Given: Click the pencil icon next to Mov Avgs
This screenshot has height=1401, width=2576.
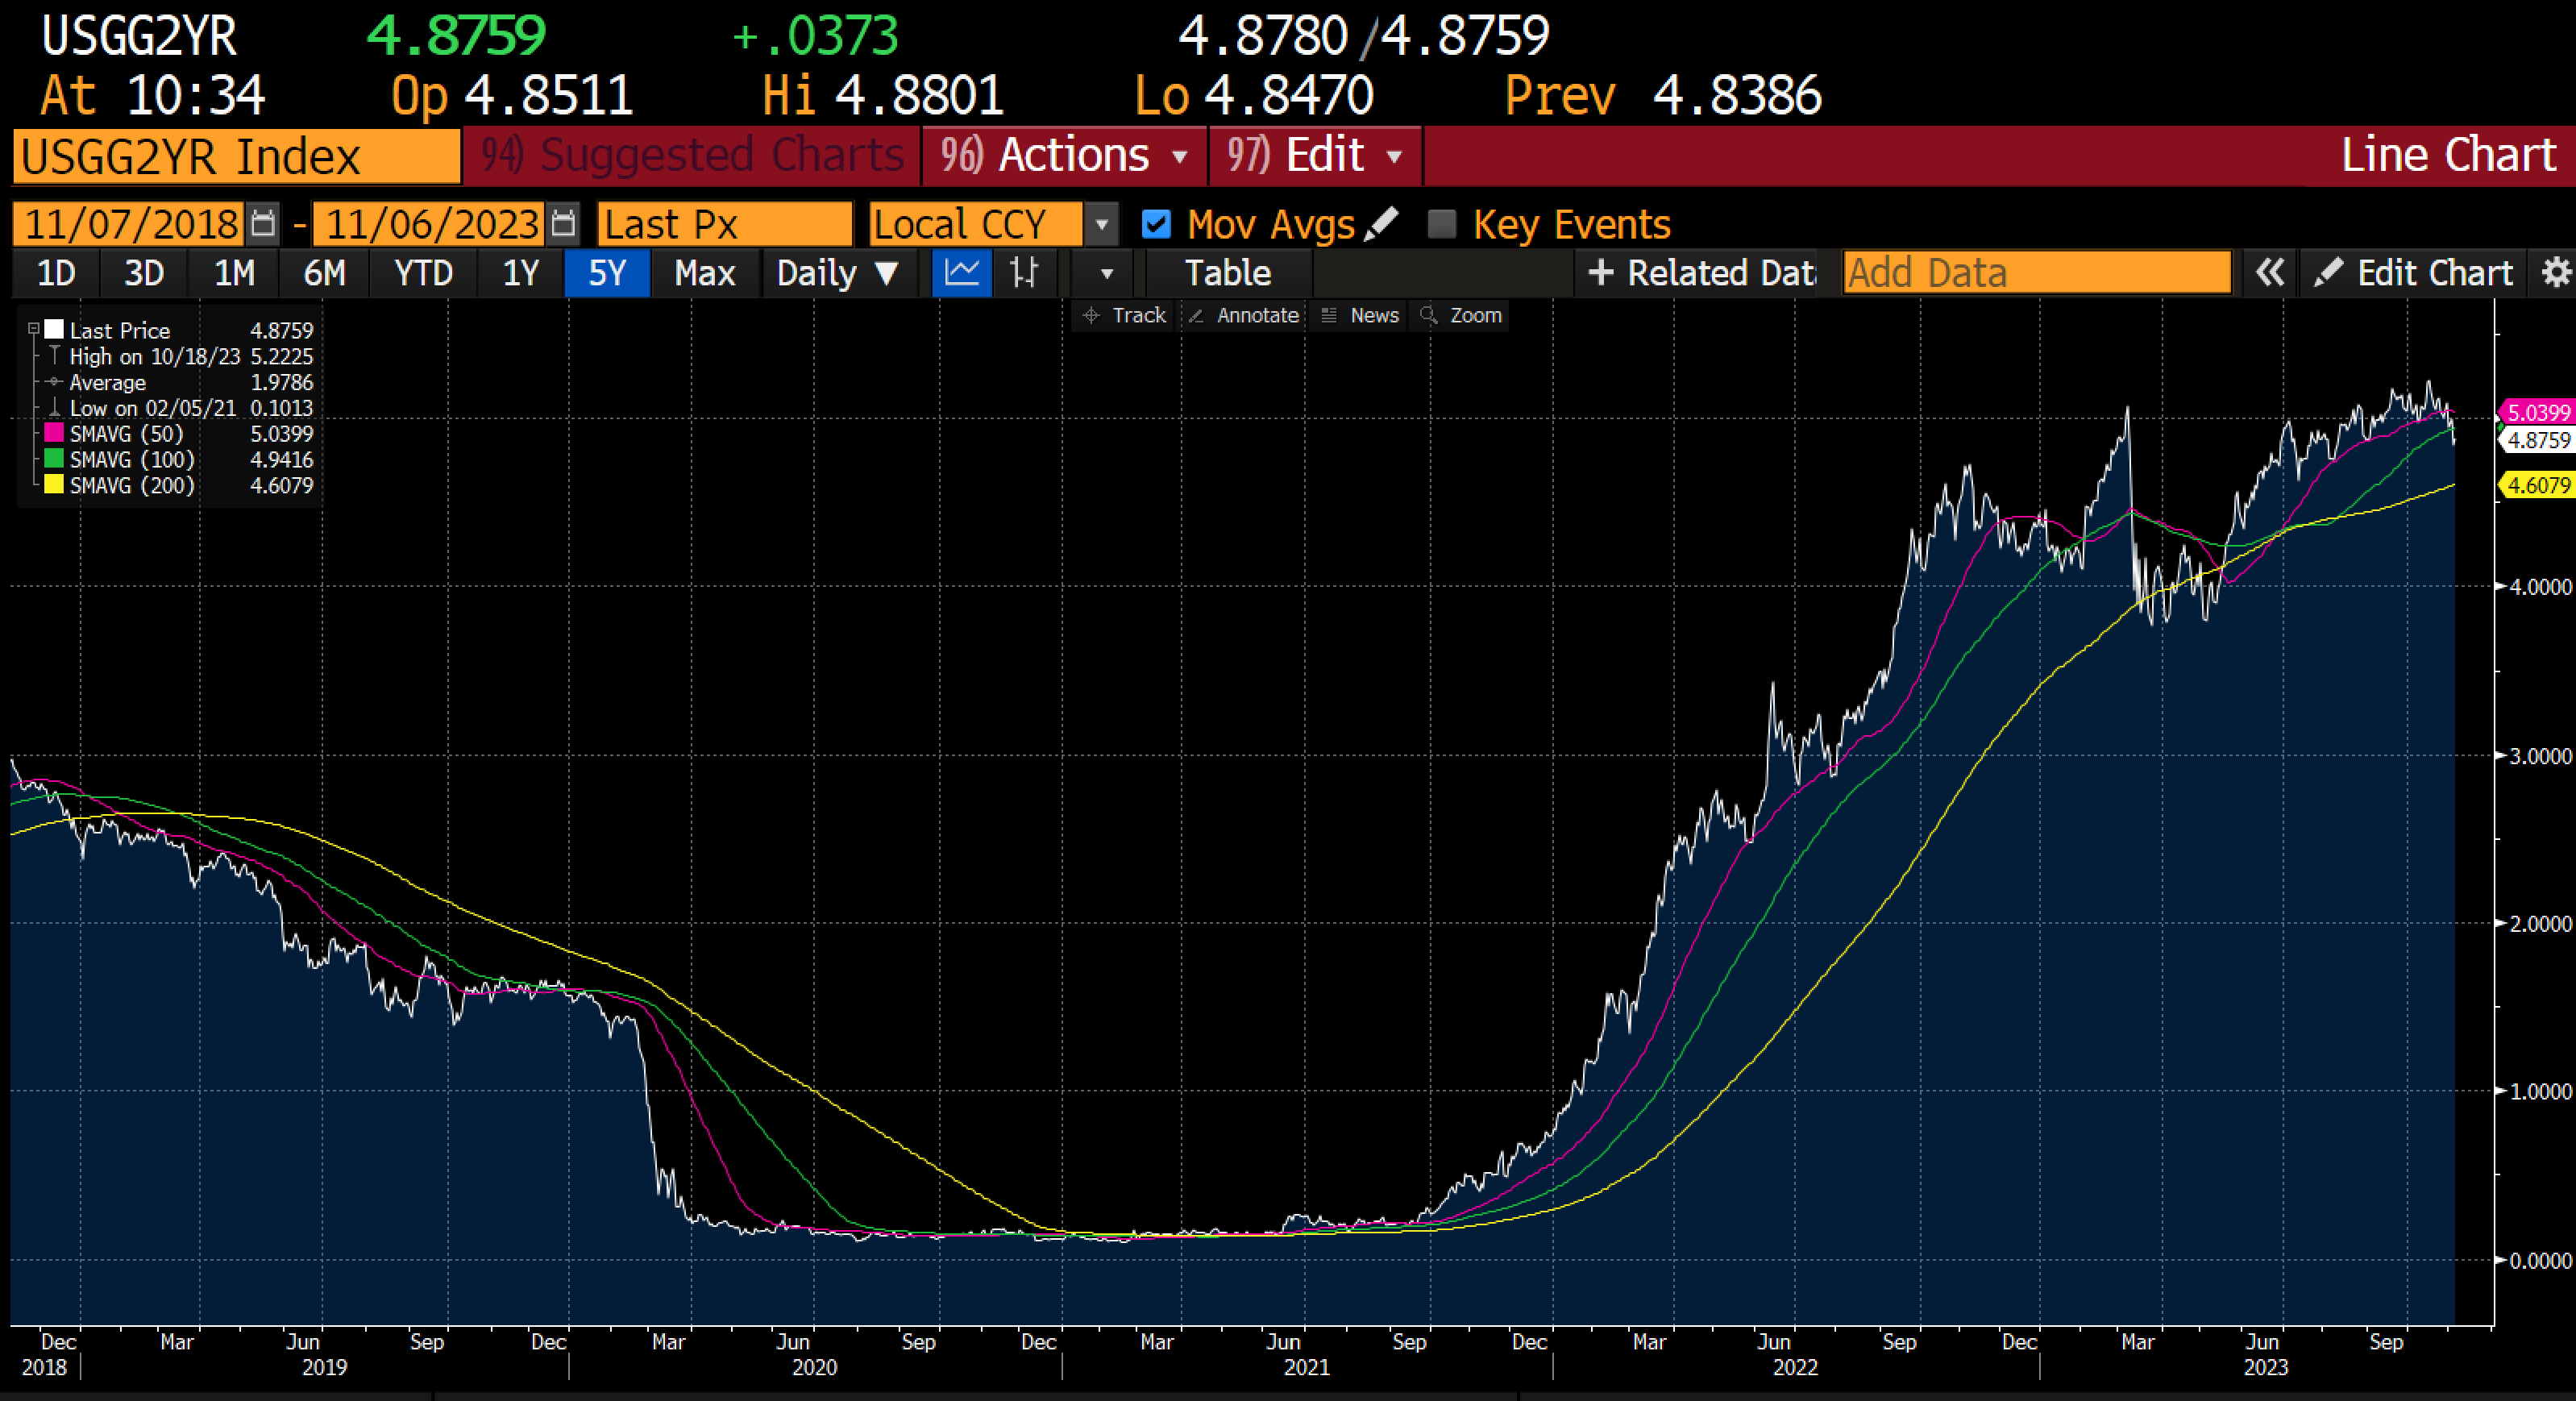Looking at the screenshot, I should [1381, 223].
